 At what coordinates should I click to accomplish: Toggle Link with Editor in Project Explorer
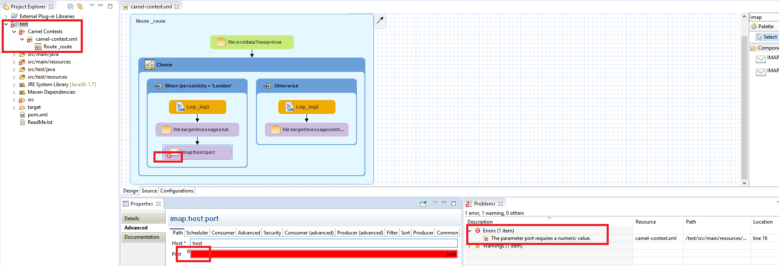point(80,6)
